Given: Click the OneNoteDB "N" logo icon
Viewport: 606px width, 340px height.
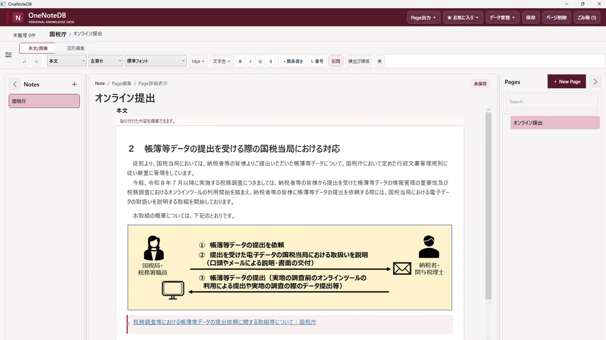Looking at the screenshot, I should coord(18,18).
